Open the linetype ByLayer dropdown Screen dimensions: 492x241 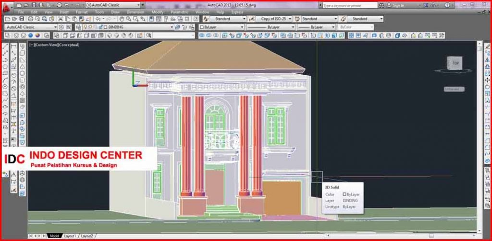(293, 27)
